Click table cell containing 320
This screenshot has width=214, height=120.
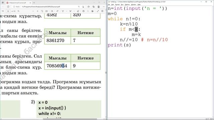[x=86, y=16]
